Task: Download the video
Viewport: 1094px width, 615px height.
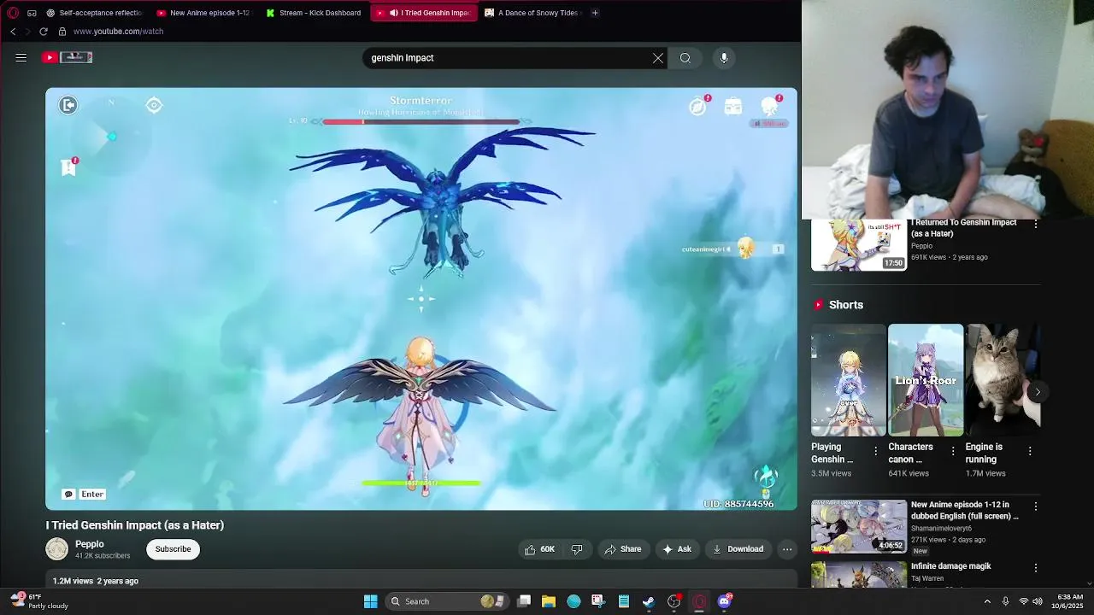Action: 738,549
